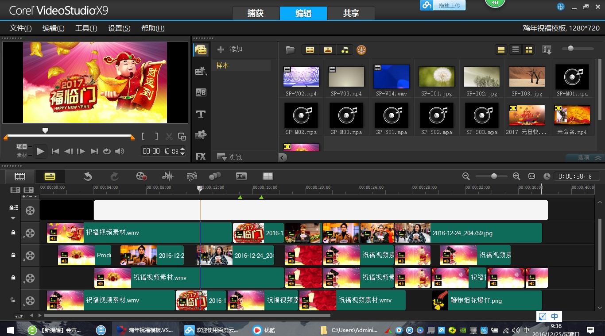
Task: Open the Auto Music icon
Action: coord(192,176)
